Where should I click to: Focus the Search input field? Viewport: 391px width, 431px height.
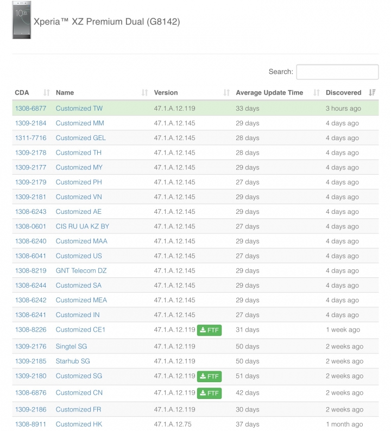337,72
